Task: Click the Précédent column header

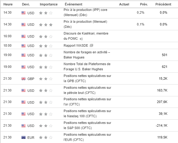Action: (163, 4)
